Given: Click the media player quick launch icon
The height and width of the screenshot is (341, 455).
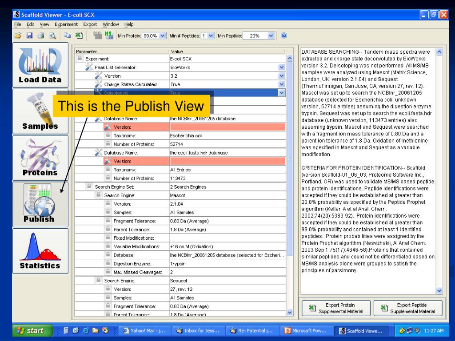Looking at the screenshot, I should 105,330.
